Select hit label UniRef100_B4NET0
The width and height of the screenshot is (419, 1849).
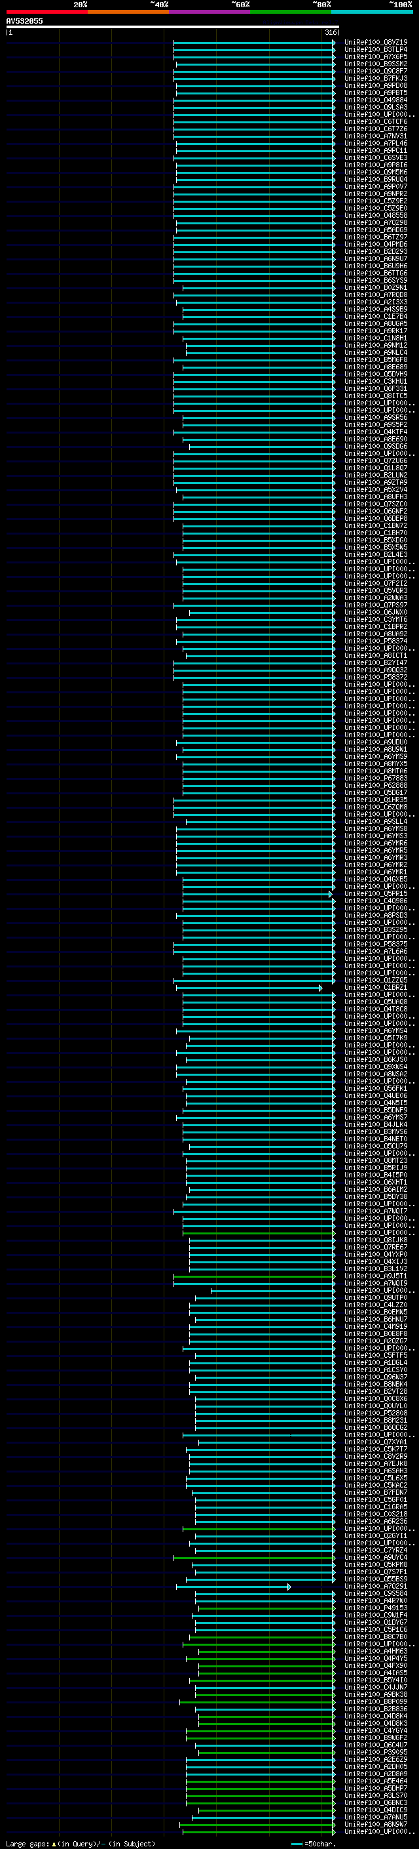point(376,1139)
